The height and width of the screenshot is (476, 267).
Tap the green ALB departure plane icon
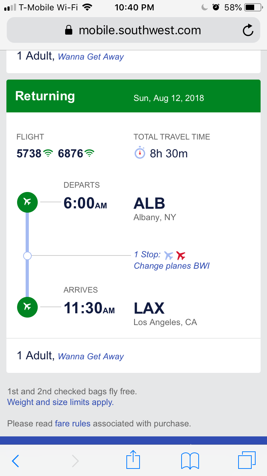tap(27, 202)
